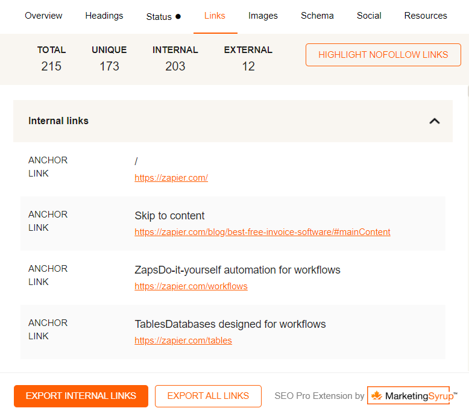Click the Status tab dot indicator
The height and width of the screenshot is (417, 469).
click(178, 16)
